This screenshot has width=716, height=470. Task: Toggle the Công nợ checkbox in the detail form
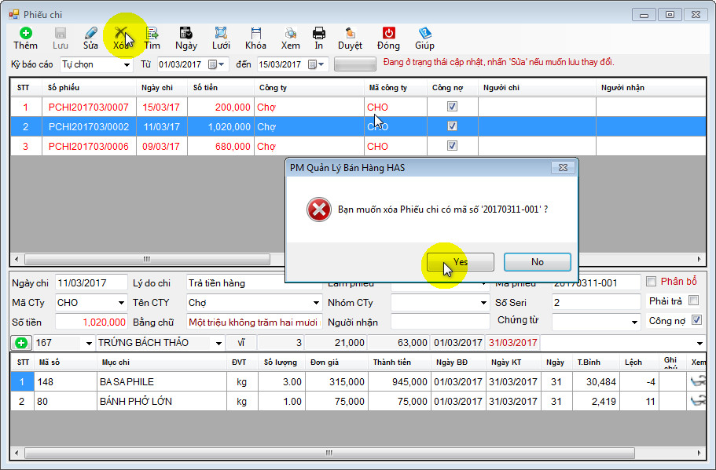tap(696, 320)
